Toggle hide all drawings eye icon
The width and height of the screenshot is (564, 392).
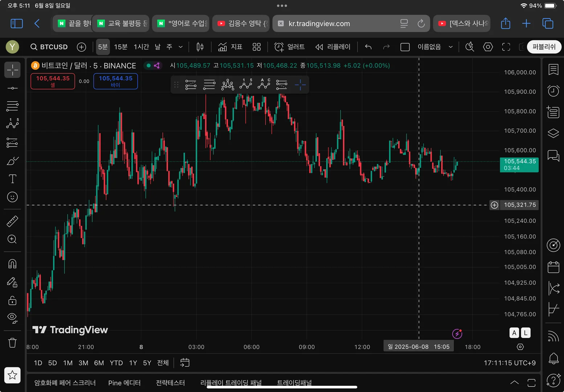[12, 318]
